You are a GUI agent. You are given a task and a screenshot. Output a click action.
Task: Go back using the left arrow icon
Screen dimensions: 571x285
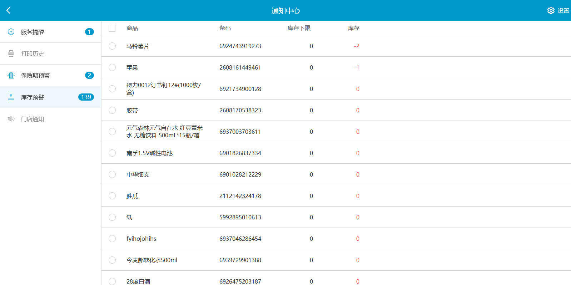(x=8, y=10)
